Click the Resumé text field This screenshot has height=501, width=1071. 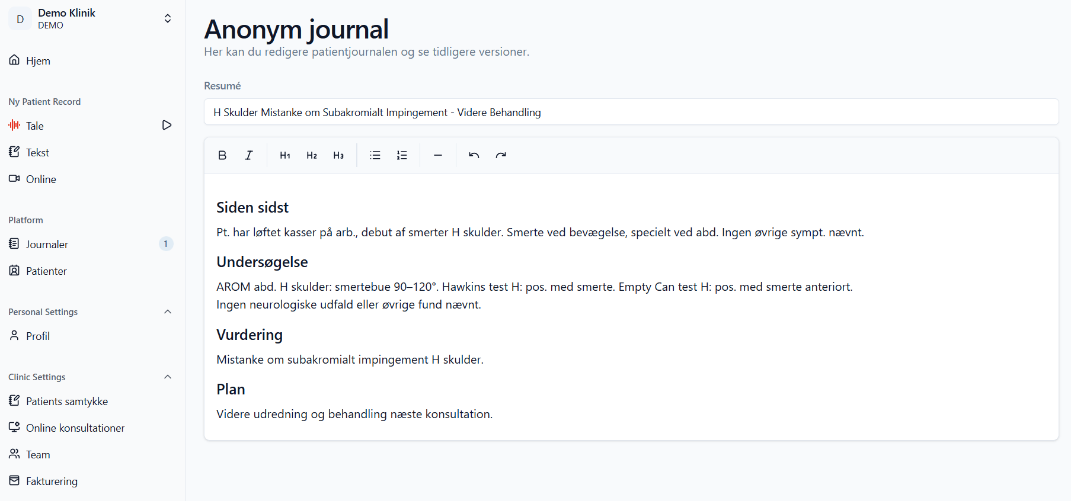(631, 112)
